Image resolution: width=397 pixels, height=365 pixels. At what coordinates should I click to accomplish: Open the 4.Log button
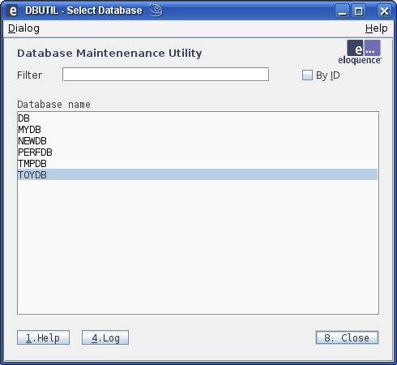point(105,337)
